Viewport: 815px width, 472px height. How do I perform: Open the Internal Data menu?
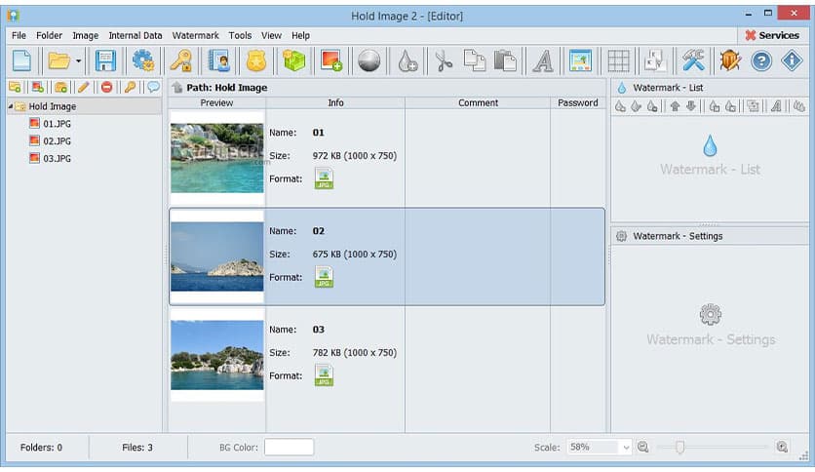(136, 36)
